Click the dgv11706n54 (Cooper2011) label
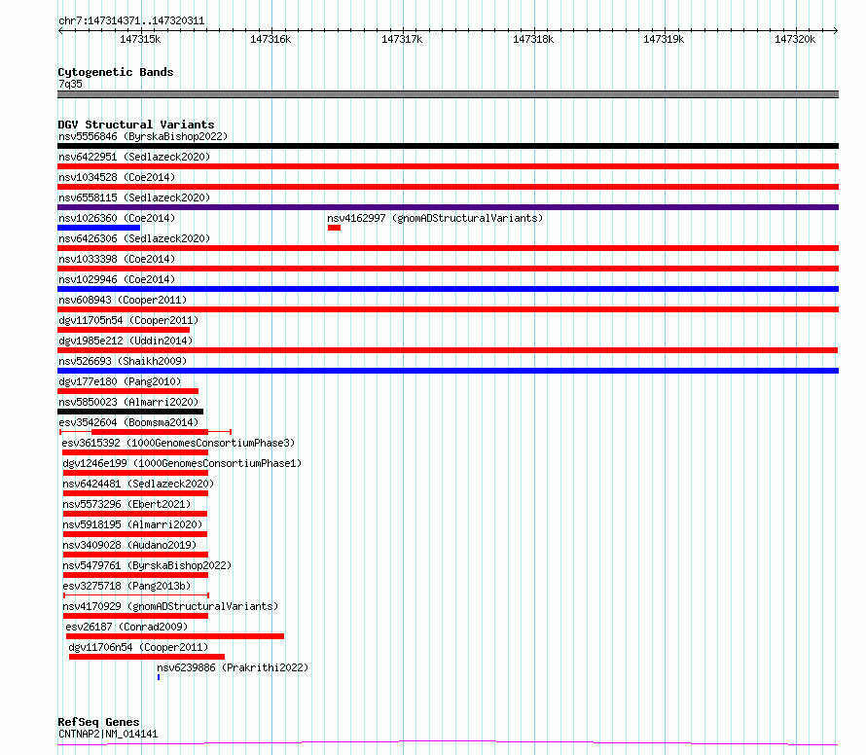This screenshot has width=866, height=755. 138,647
